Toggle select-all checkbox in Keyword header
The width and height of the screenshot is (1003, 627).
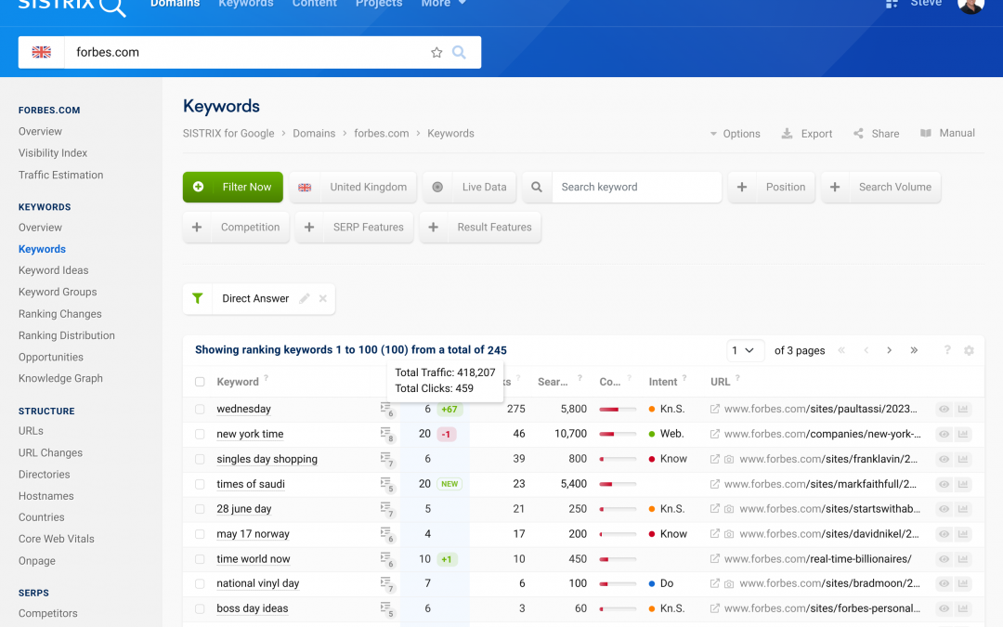[x=200, y=382]
